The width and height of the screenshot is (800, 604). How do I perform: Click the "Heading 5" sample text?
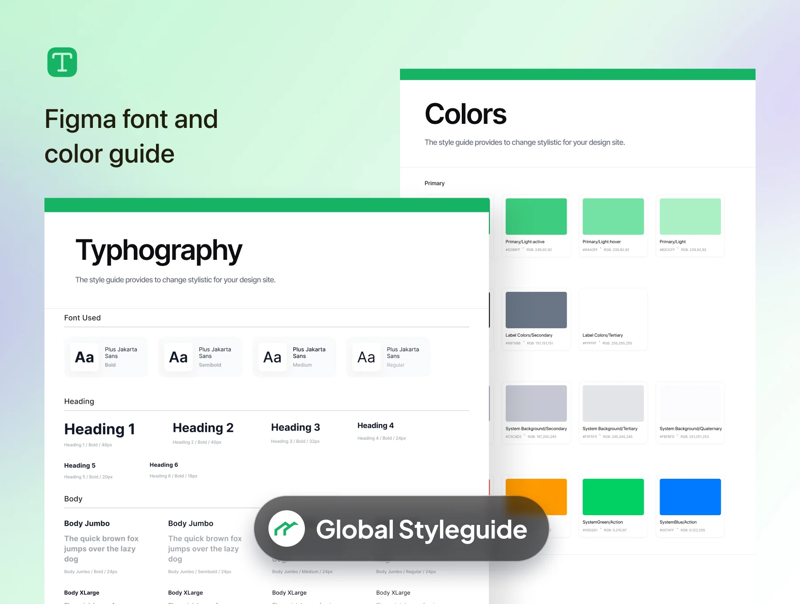[x=80, y=465]
